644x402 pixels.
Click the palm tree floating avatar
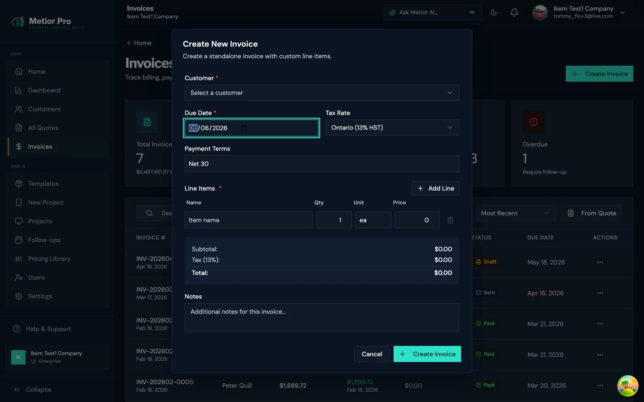[627, 386]
